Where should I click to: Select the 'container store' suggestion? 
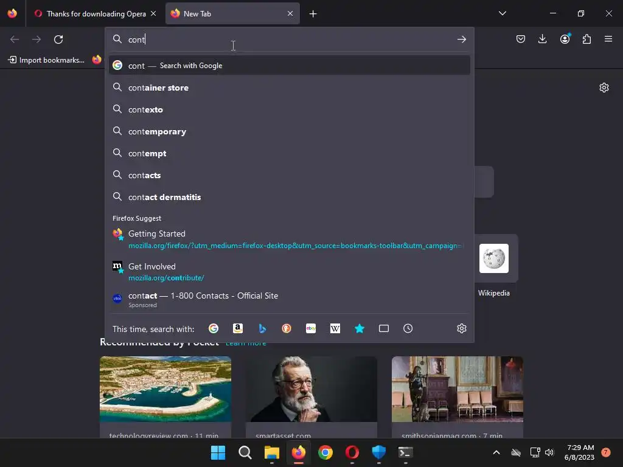[x=289, y=88]
